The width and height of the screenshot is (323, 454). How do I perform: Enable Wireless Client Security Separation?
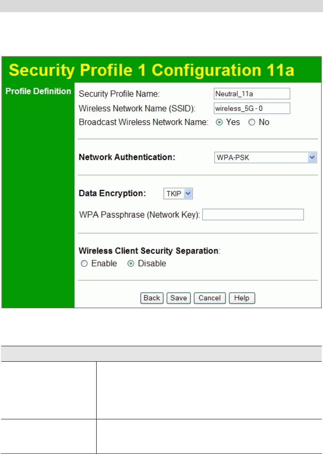(85, 264)
